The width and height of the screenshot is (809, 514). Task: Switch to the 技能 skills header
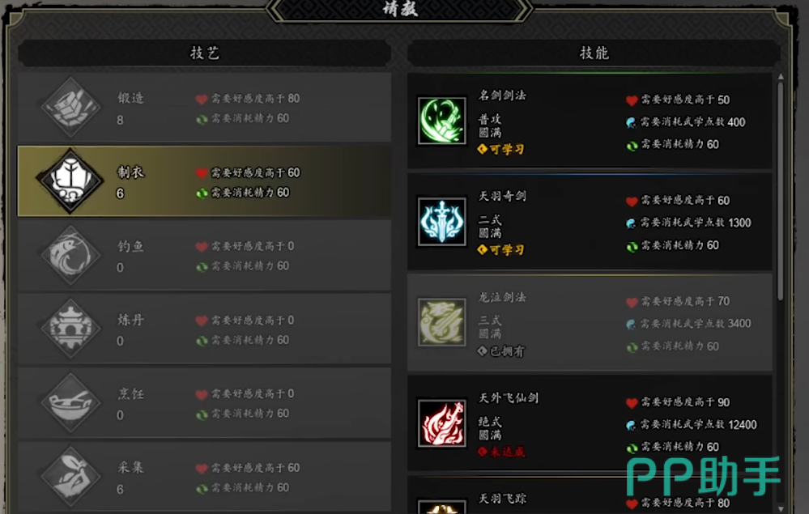click(x=594, y=53)
